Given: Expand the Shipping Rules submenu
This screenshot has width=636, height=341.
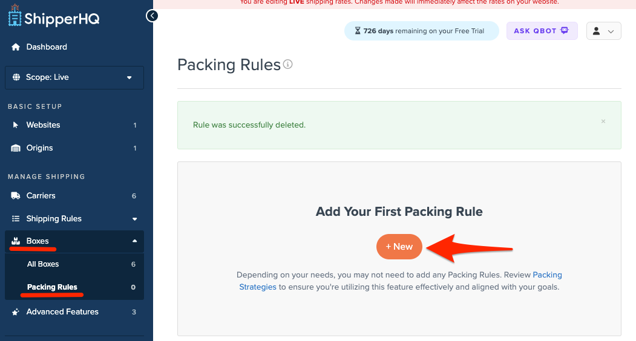Looking at the screenshot, I should [134, 219].
